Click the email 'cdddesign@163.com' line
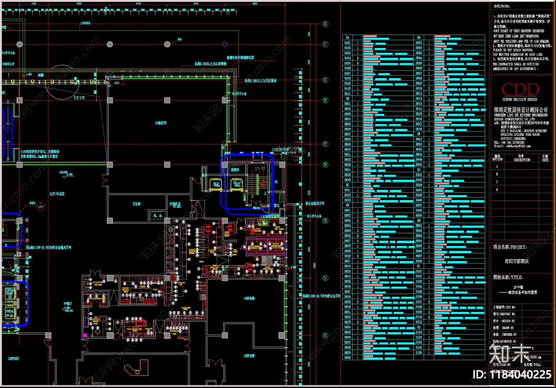Viewport: 556px width, 388px height. point(512,146)
